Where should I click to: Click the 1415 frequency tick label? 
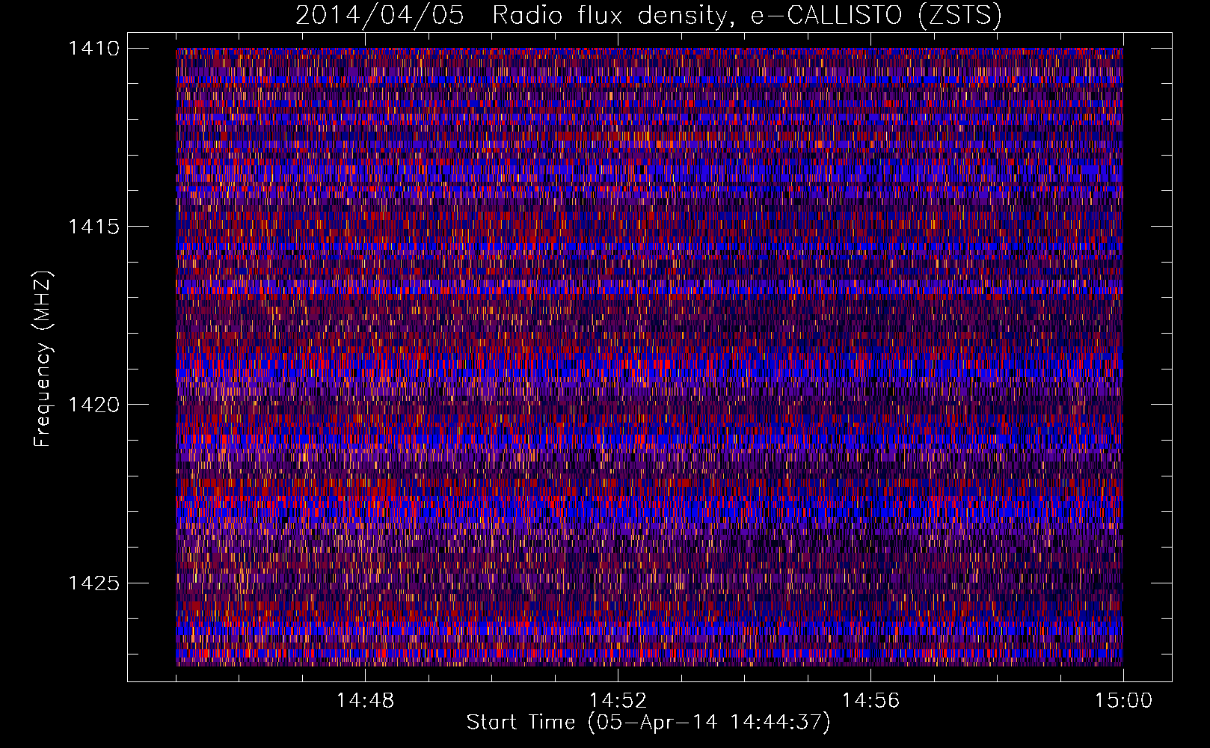(94, 227)
